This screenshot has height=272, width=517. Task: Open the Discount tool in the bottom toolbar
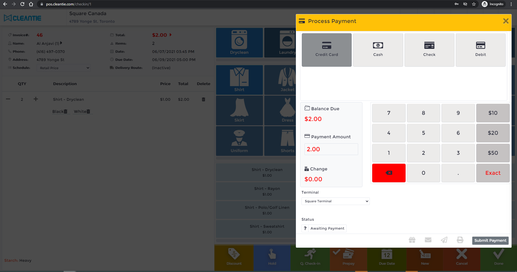(x=234, y=257)
